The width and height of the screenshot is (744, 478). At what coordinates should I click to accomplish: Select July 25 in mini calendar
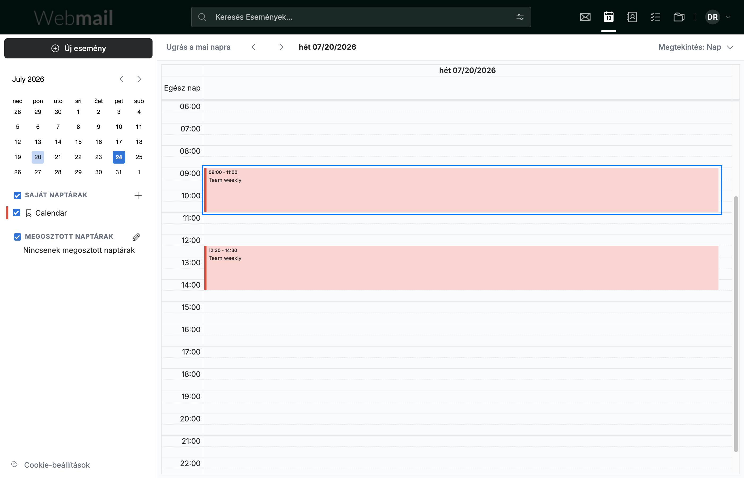point(139,157)
